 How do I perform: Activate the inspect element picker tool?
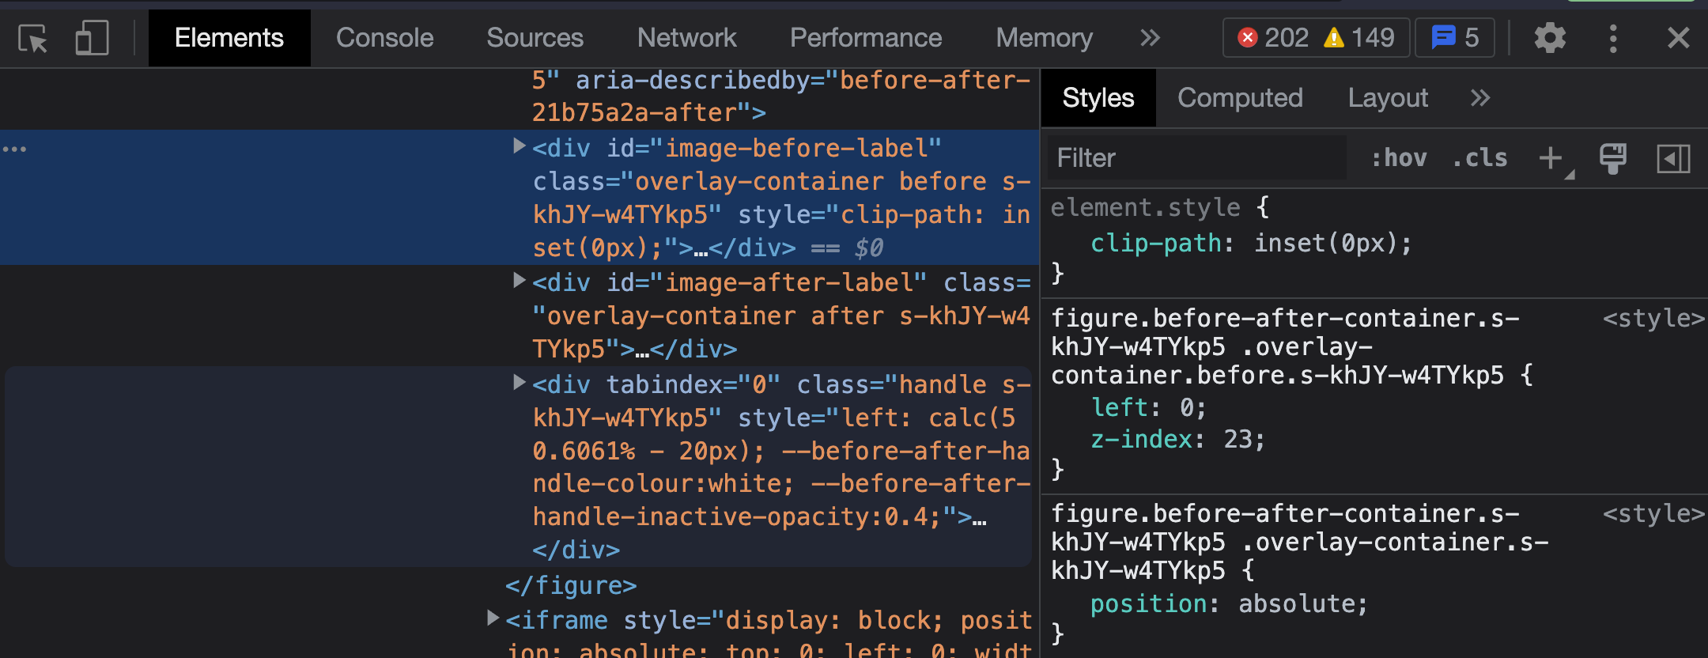click(33, 38)
